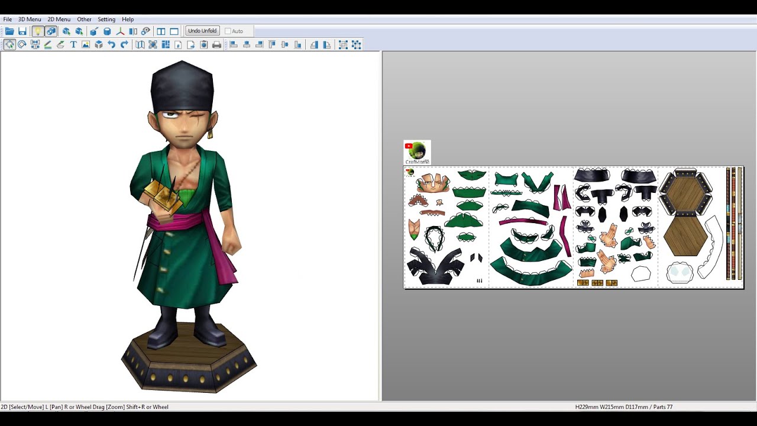
Task: Click the fit-to-view focus icon
Action: [x=153, y=45]
